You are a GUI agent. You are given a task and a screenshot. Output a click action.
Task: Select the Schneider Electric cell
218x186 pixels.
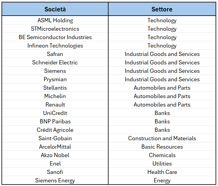point(55,63)
